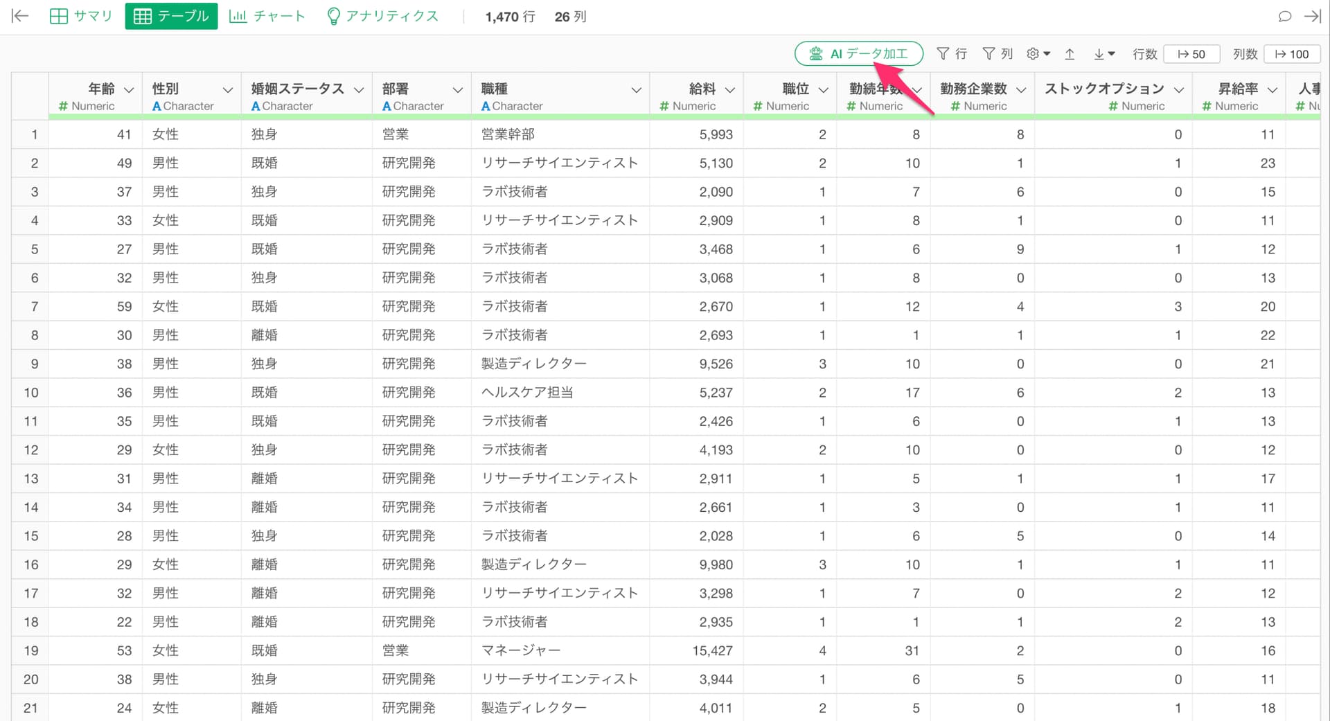Image resolution: width=1330 pixels, height=721 pixels.
Task: Collapse panel with top-right arrow icon
Action: tap(1312, 17)
